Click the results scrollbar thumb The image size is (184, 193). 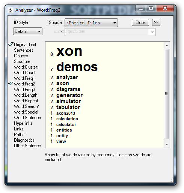[x=167, y=94]
